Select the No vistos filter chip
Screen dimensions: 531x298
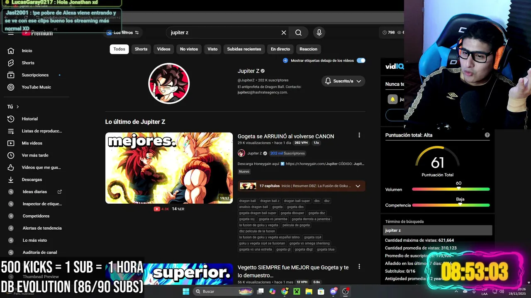pos(189,49)
